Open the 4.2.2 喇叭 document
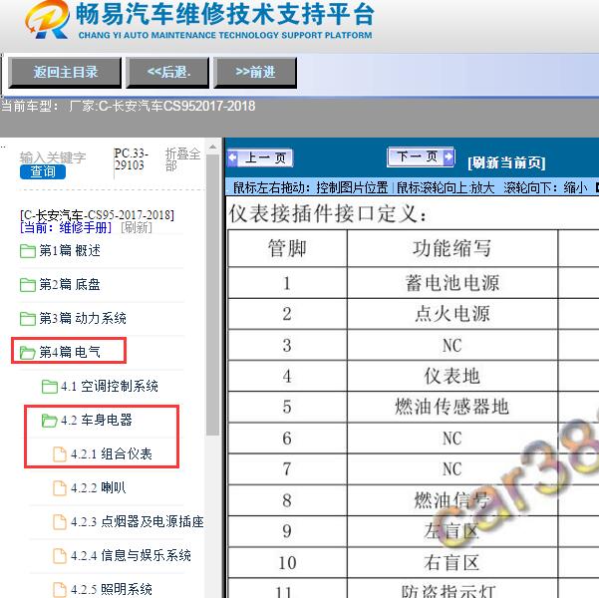 click(x=99, y=487)
